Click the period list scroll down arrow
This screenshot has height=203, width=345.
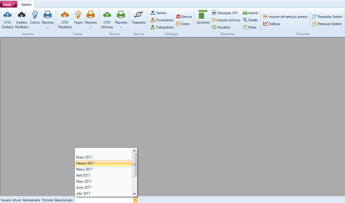(x=134, y=194)
